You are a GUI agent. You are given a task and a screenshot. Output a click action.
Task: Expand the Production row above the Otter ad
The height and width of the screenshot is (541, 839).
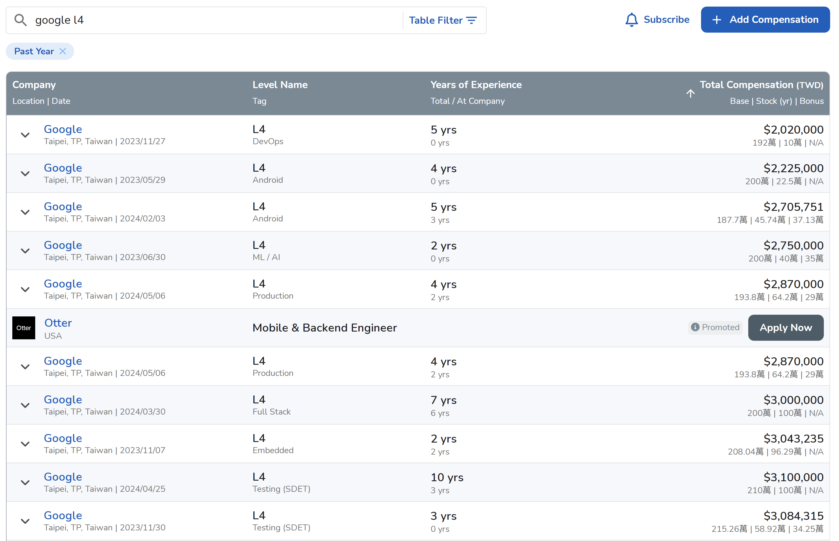(25, 290)
